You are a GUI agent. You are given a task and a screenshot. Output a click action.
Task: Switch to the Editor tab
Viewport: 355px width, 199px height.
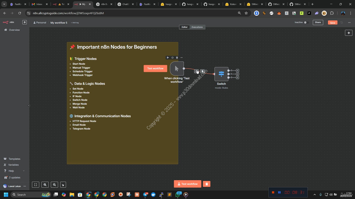(184, 27)
